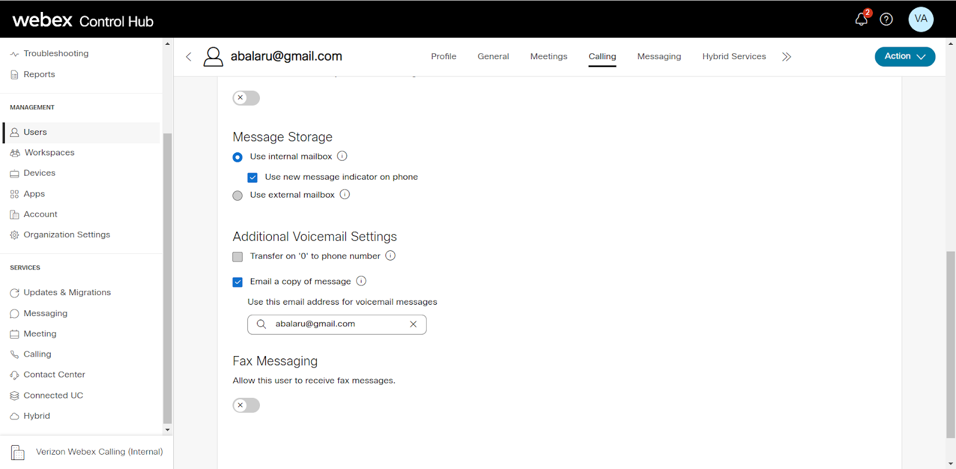Open the Action dropdown button

click(x=905, y=56)
